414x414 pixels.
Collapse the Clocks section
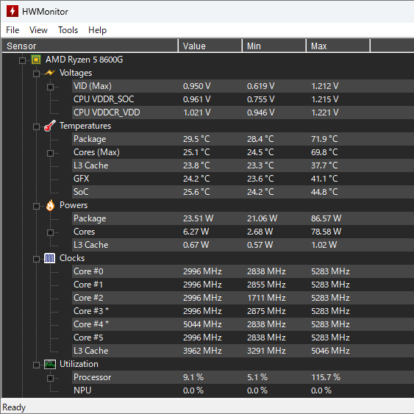point(36,259)
